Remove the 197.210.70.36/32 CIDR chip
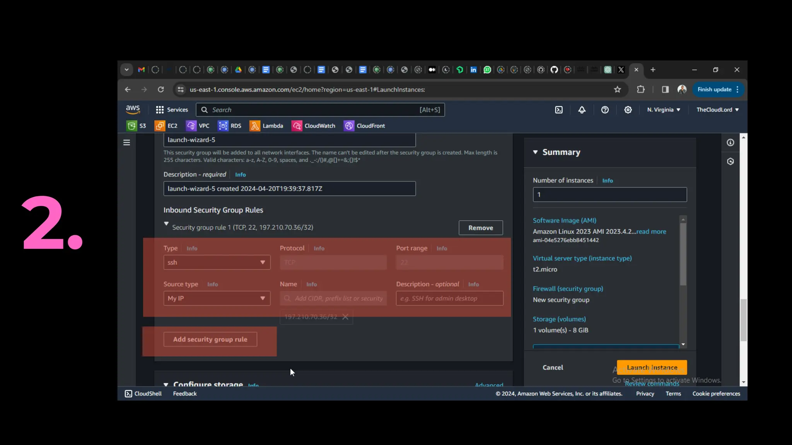Screen dimensions: 792x445 pyautogui.click(x=345, y=317)
